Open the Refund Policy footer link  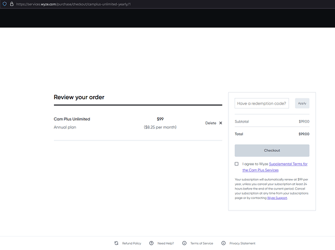(x=131, y=243)
